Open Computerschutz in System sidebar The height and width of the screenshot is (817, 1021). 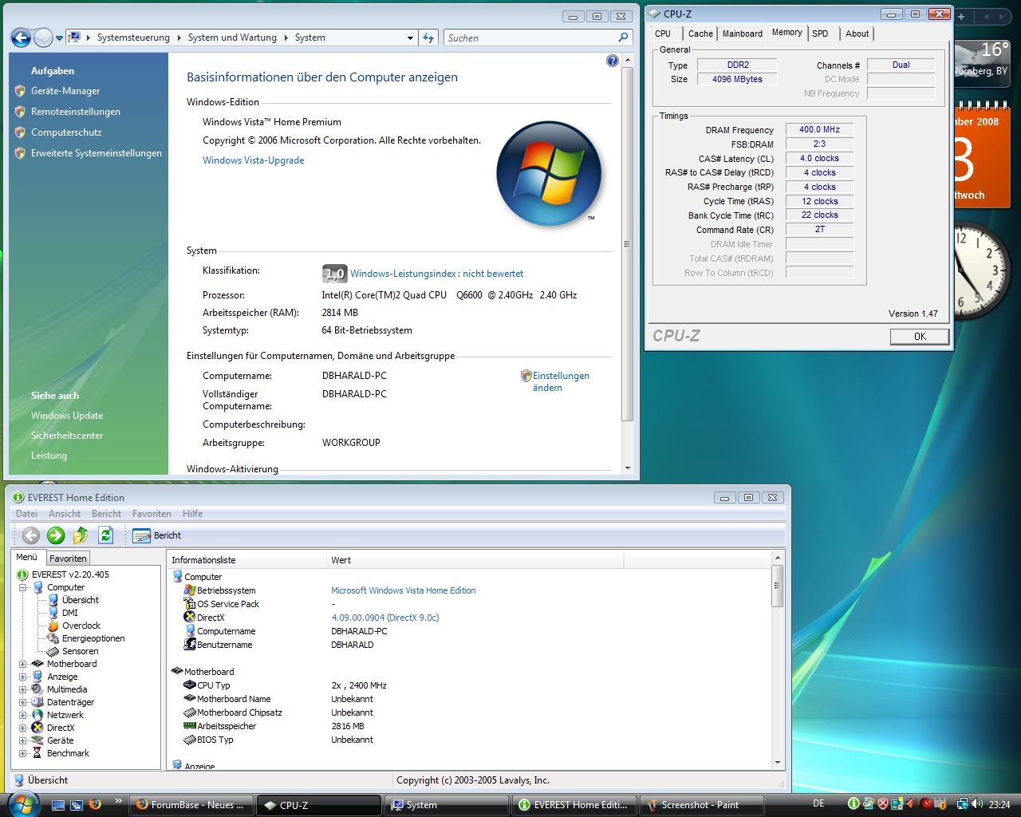coord(66,132)
